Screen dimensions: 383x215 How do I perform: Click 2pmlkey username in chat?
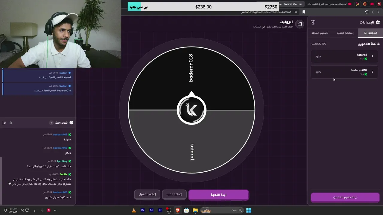[62, 161]
